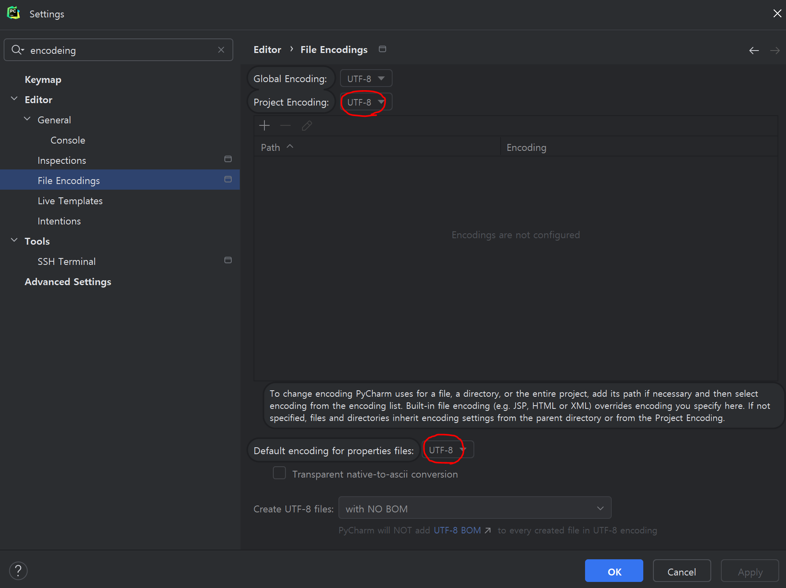Open Advanced Settings page
The width and height of the screenshot is (786, 588).
(x=68, y=281)
